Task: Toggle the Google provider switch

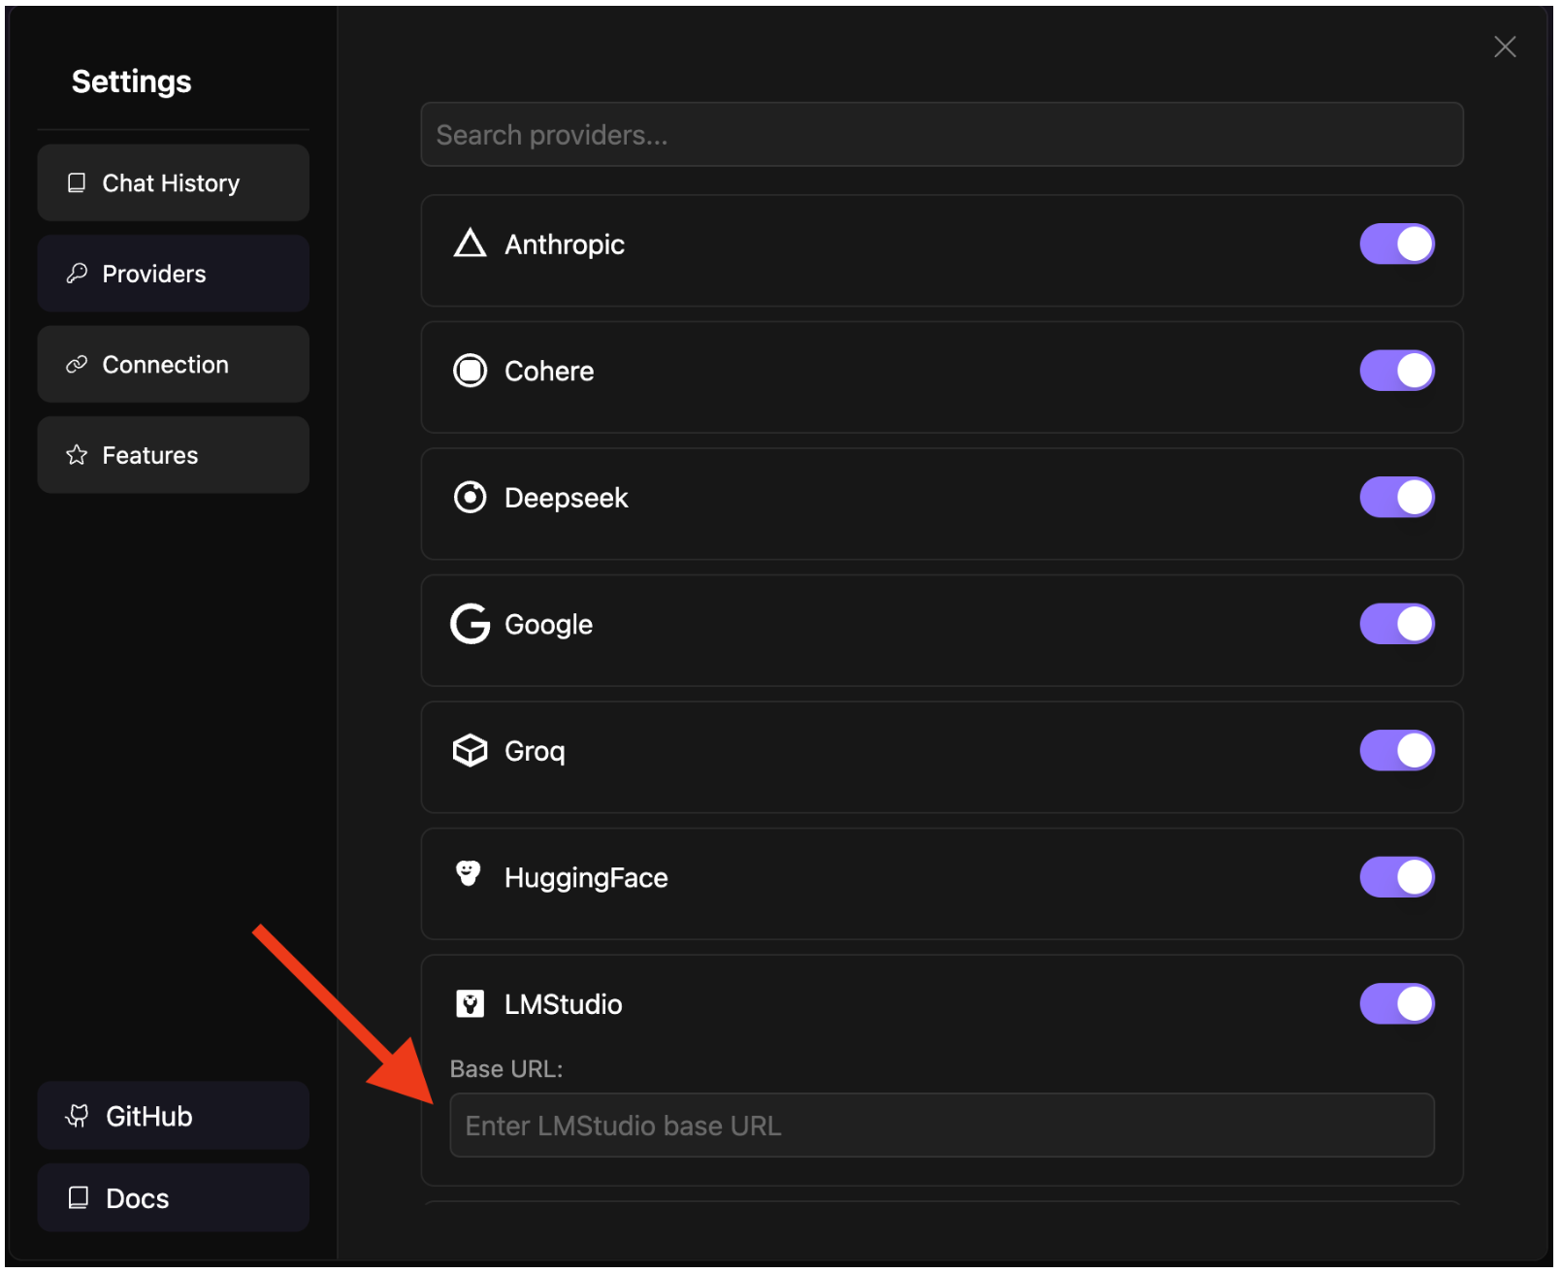Action: point(1396,624)
